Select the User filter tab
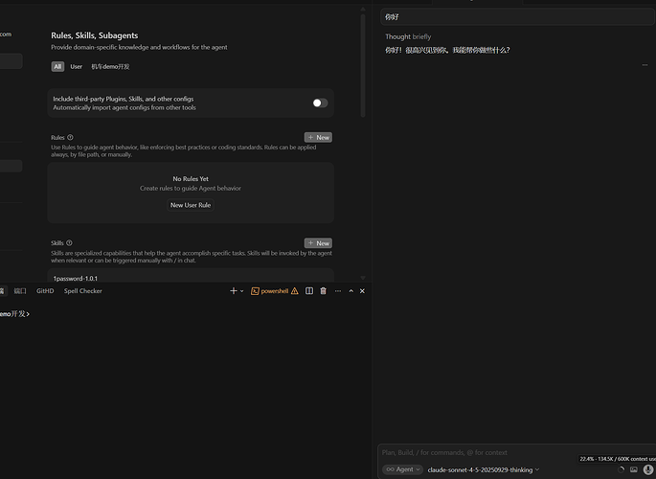The height and width of the screenshot is (479, 656). (x=77, y=66)
